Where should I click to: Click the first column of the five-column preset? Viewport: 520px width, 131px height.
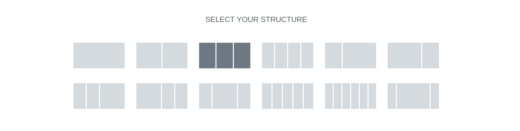267,96
